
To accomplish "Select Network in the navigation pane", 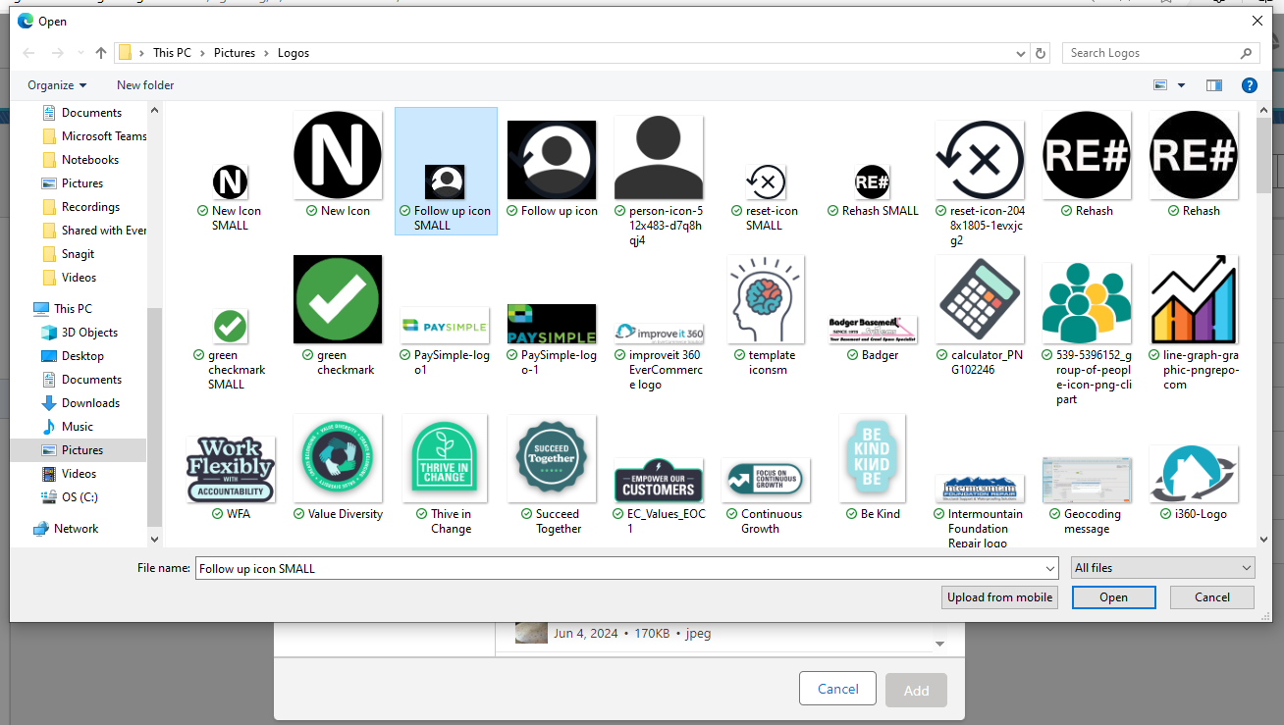I will click(x=66, y=529).
